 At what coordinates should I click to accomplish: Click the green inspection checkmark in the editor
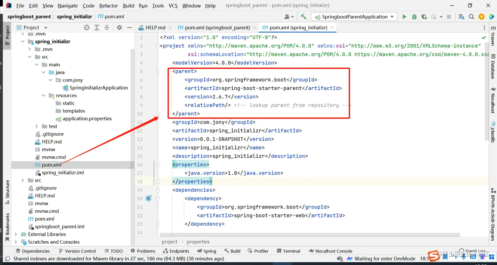(x=484, y=38)
